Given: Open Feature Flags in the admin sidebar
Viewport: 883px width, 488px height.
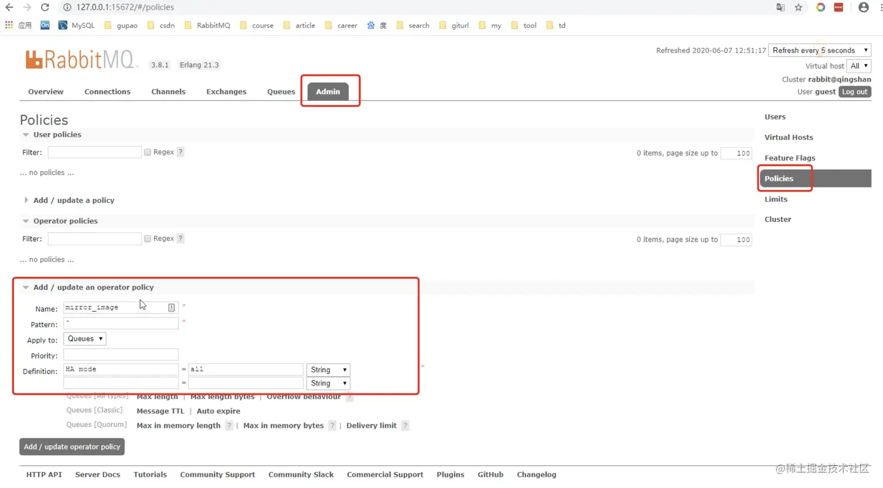Looking at the screenshot, I should click(x=790, y=158).
